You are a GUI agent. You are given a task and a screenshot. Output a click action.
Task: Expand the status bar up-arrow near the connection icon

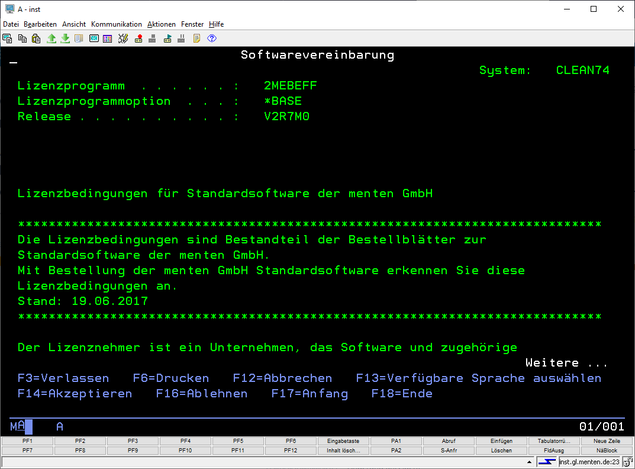[x=530, y=462]
